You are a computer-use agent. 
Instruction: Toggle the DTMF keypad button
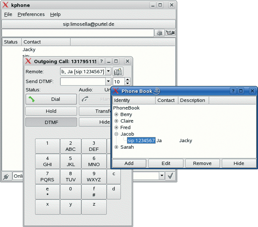(51, 122)
